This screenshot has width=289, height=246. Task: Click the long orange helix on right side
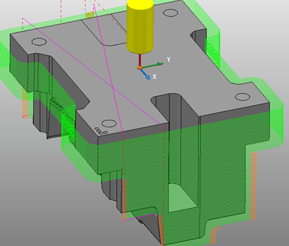pyautogui.click(x=253, y=186)
